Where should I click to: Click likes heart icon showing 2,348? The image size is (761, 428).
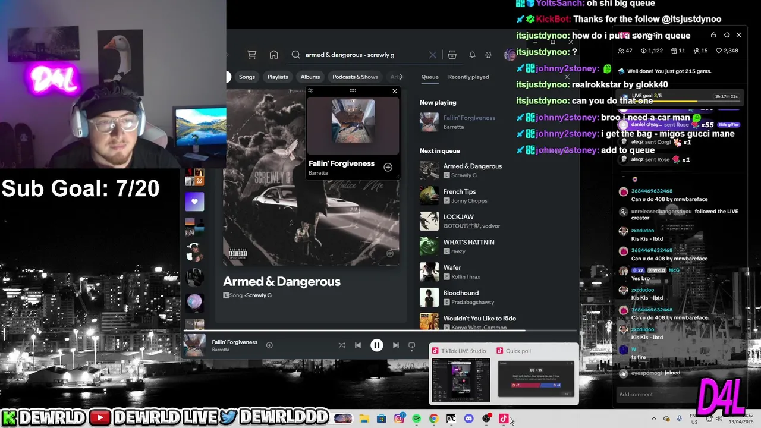click(719, 51)
